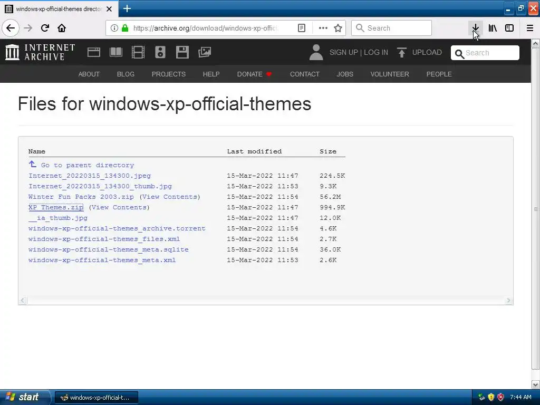Viewport: 540px width, 405px height.
Task: Open the Windows Start menu
Action: point(25,397)
